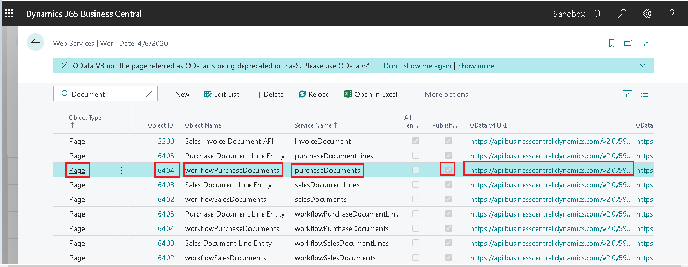Click the search magnifier in header
The height and width of the screenshot is (267, 688).
coord(622,14)
